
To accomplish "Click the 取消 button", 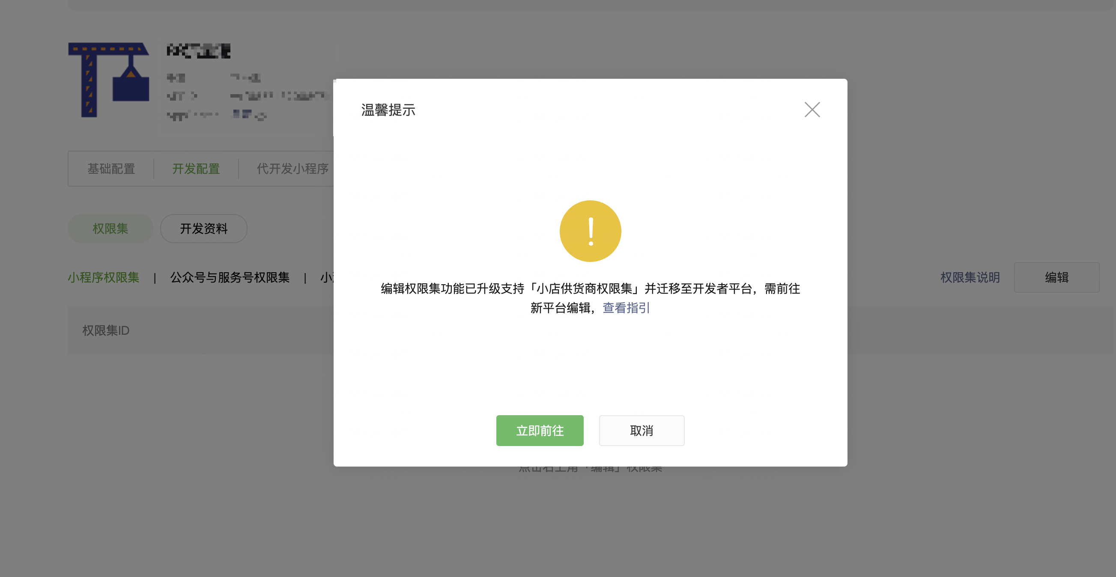I will [641, 431].
